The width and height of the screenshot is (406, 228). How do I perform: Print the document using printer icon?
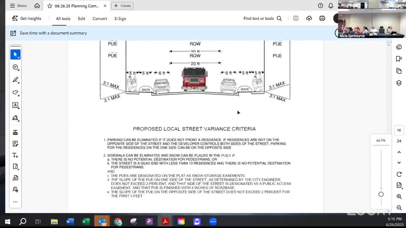pos(322,18)
